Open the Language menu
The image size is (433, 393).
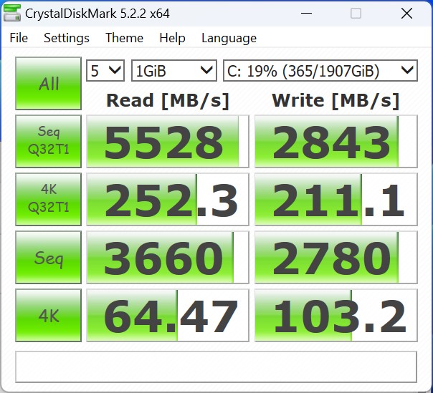tap(229, 39)
